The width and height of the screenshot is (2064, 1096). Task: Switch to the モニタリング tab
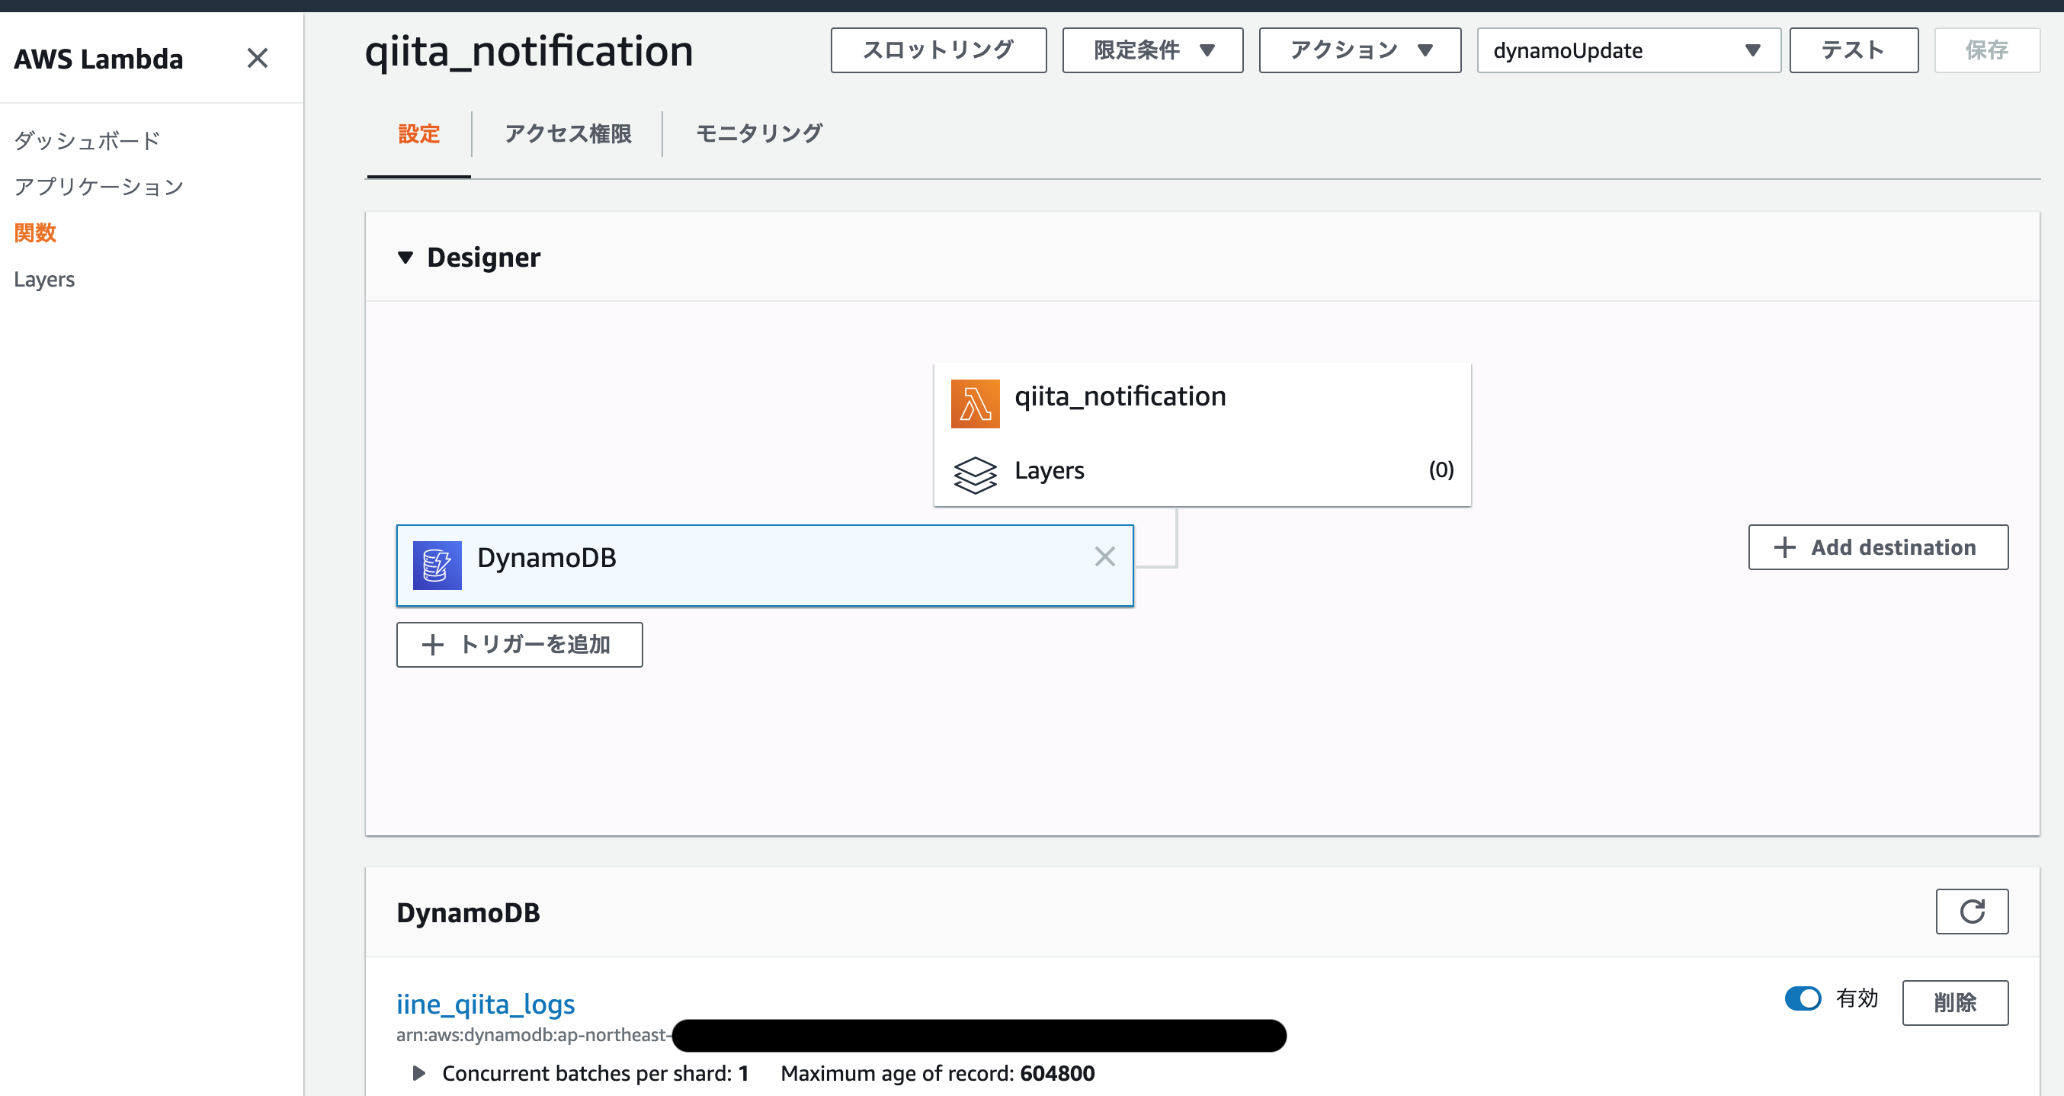[759, 134]
